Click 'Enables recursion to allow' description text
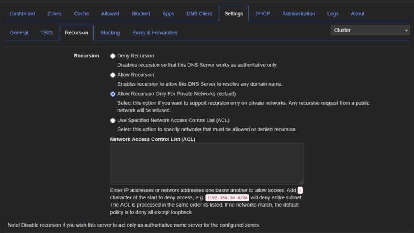 coord(200,84)
